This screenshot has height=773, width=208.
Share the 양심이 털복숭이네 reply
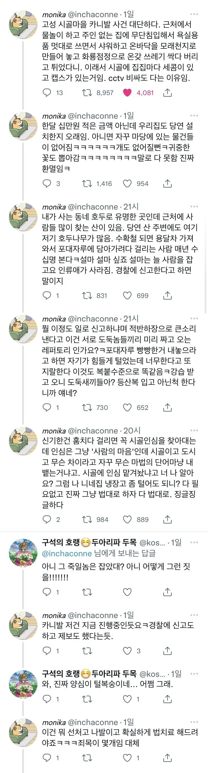[x=167, y=699]
